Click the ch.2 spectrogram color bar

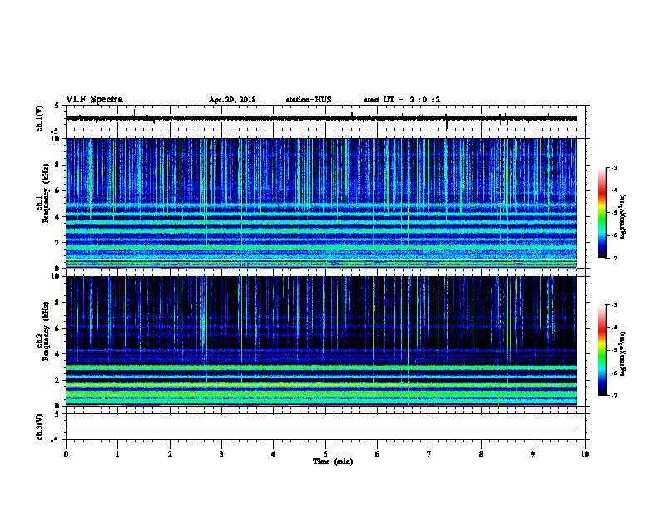(x=602, y=350)
